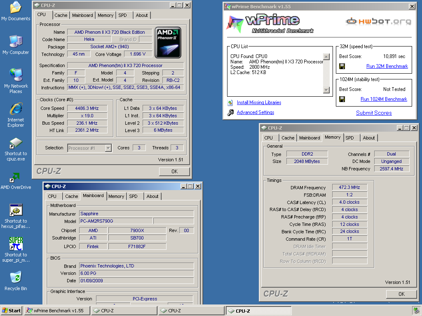Click HT Link value 2361.2 MHz
422x316 pixels.
click(x=87, y=130)
